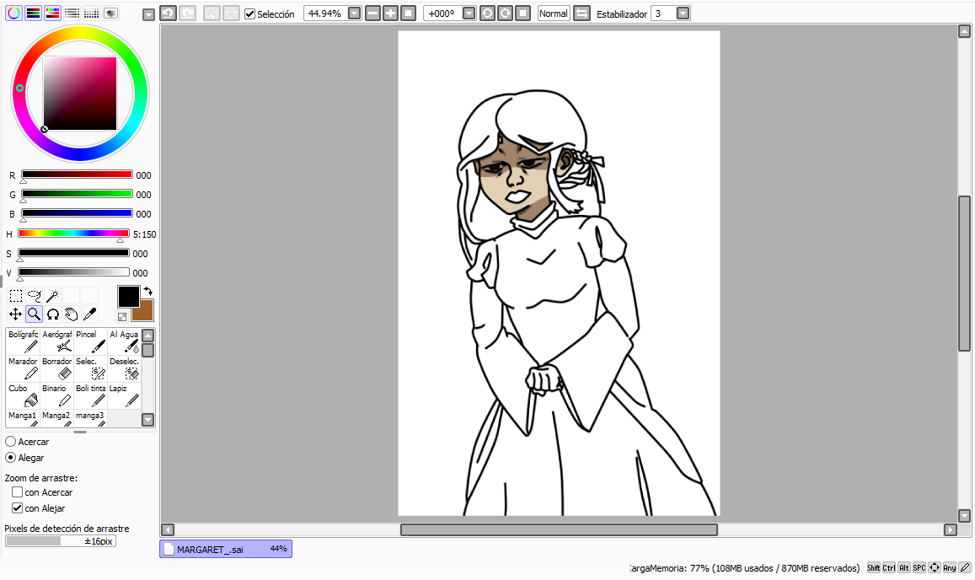
Task: Choose the Selec. selection pen
Action: (91, 368)
